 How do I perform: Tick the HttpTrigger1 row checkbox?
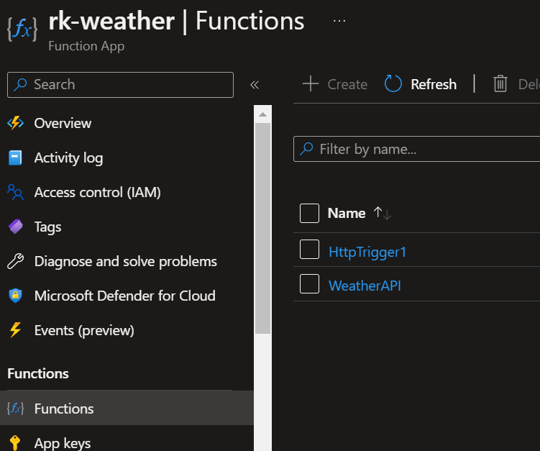pyautogui.click(x=309, y=250)
